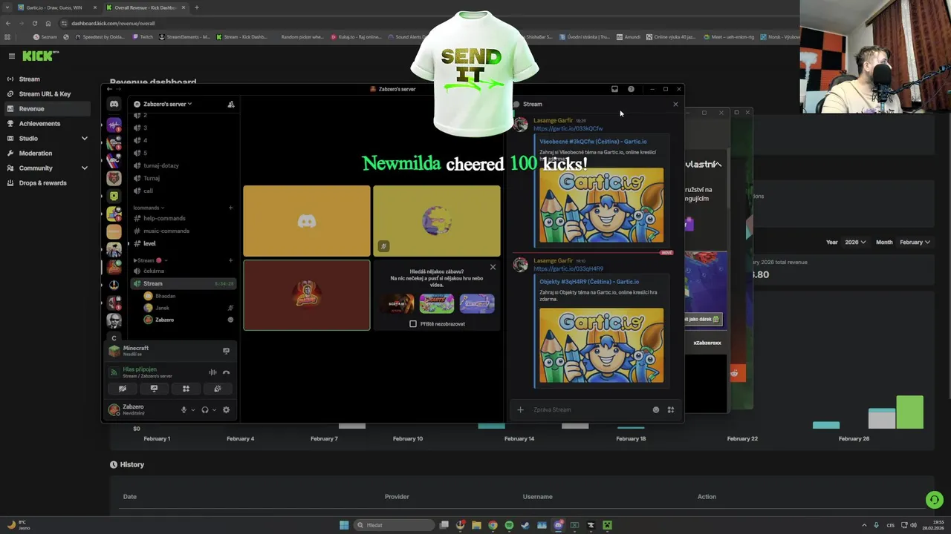951x534 pixels.
Task: Expand Zabzero's server dropdown menu
Action: click(x=167, y=104)
